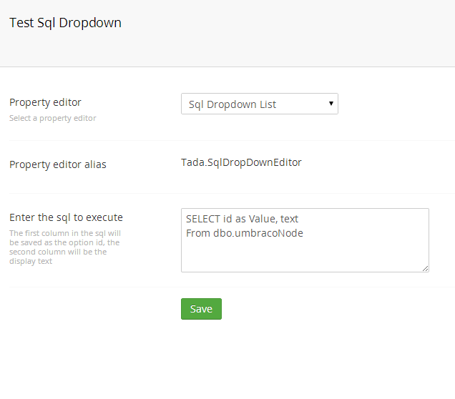Click the SELECT id as Value line

click(x=242, y=219)
